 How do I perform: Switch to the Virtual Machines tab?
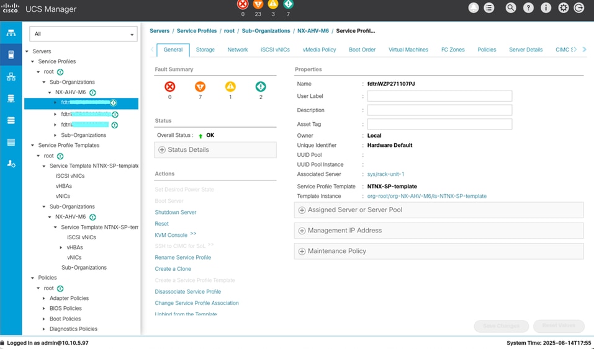[408, 50]
